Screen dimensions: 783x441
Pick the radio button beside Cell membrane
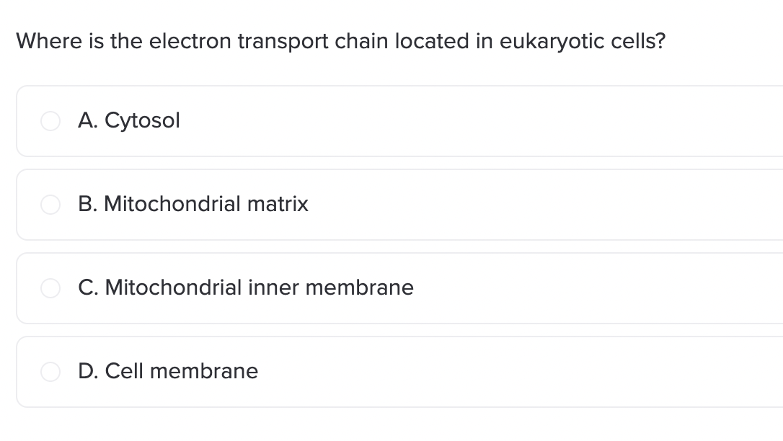tap(50, 372)
